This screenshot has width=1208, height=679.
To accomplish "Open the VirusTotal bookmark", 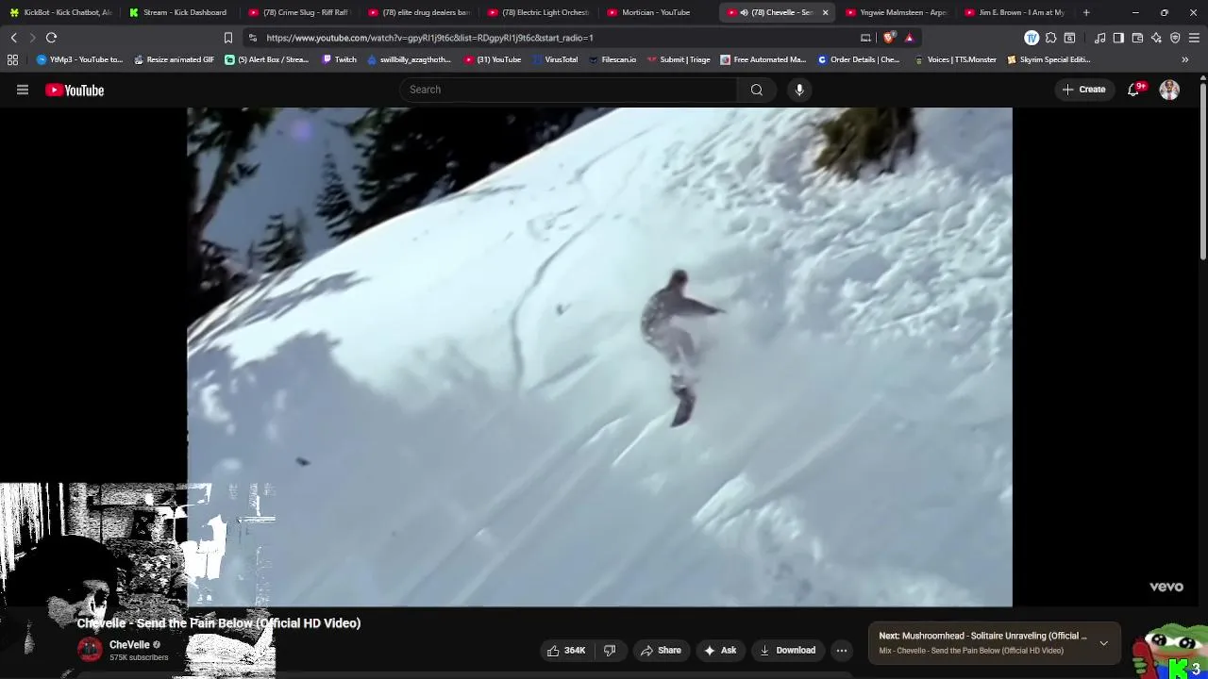I will (554, 59).
